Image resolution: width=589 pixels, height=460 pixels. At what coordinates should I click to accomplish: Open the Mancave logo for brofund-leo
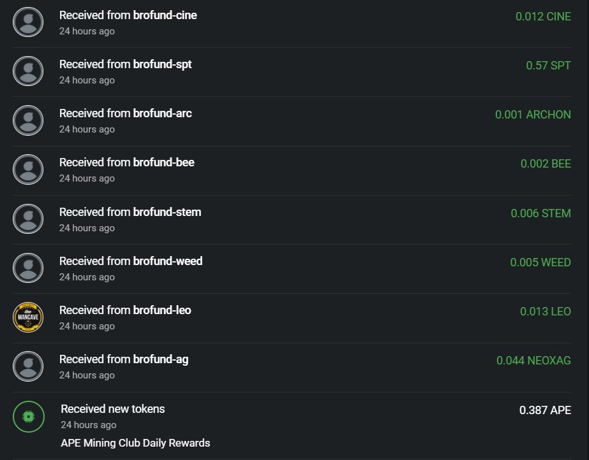click(28, 317)
